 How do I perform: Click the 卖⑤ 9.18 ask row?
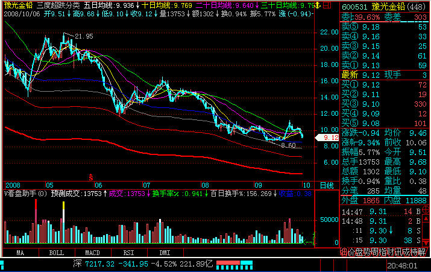(384, 27)
